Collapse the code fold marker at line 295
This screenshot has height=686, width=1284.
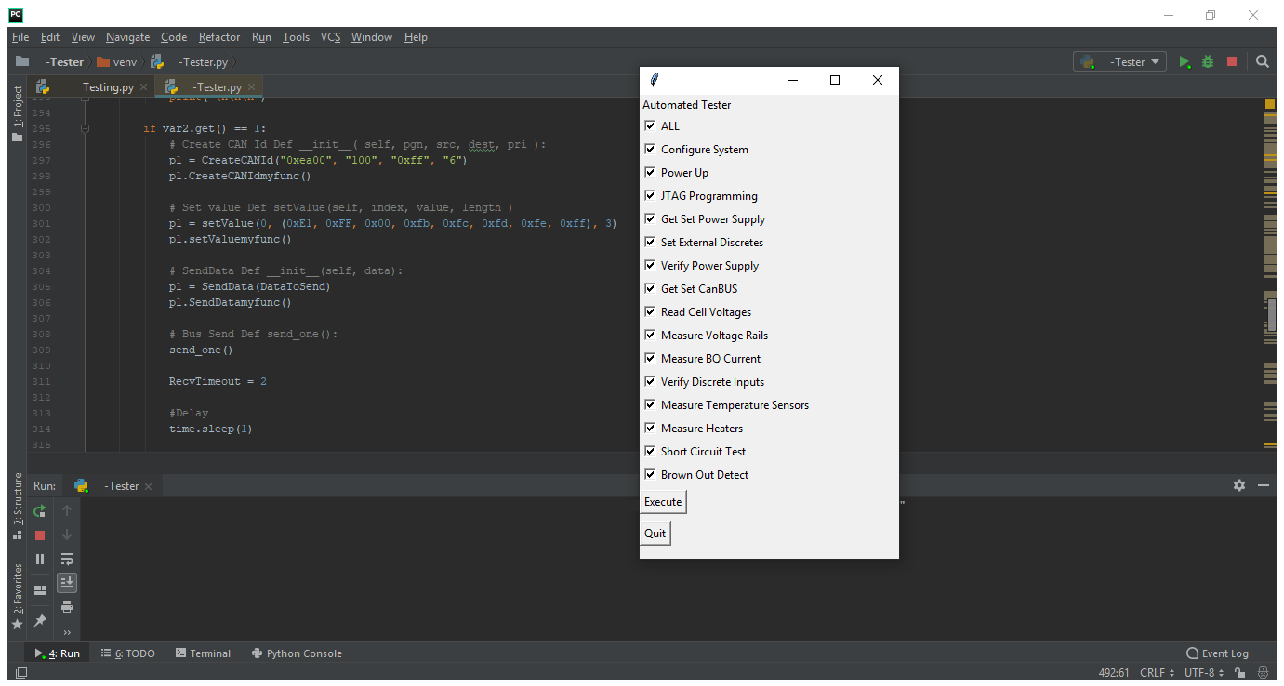(x=85, y=129)
